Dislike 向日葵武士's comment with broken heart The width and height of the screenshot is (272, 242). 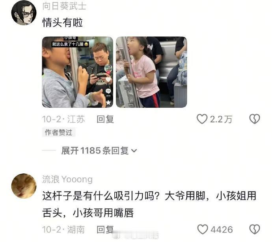point(255,119)
